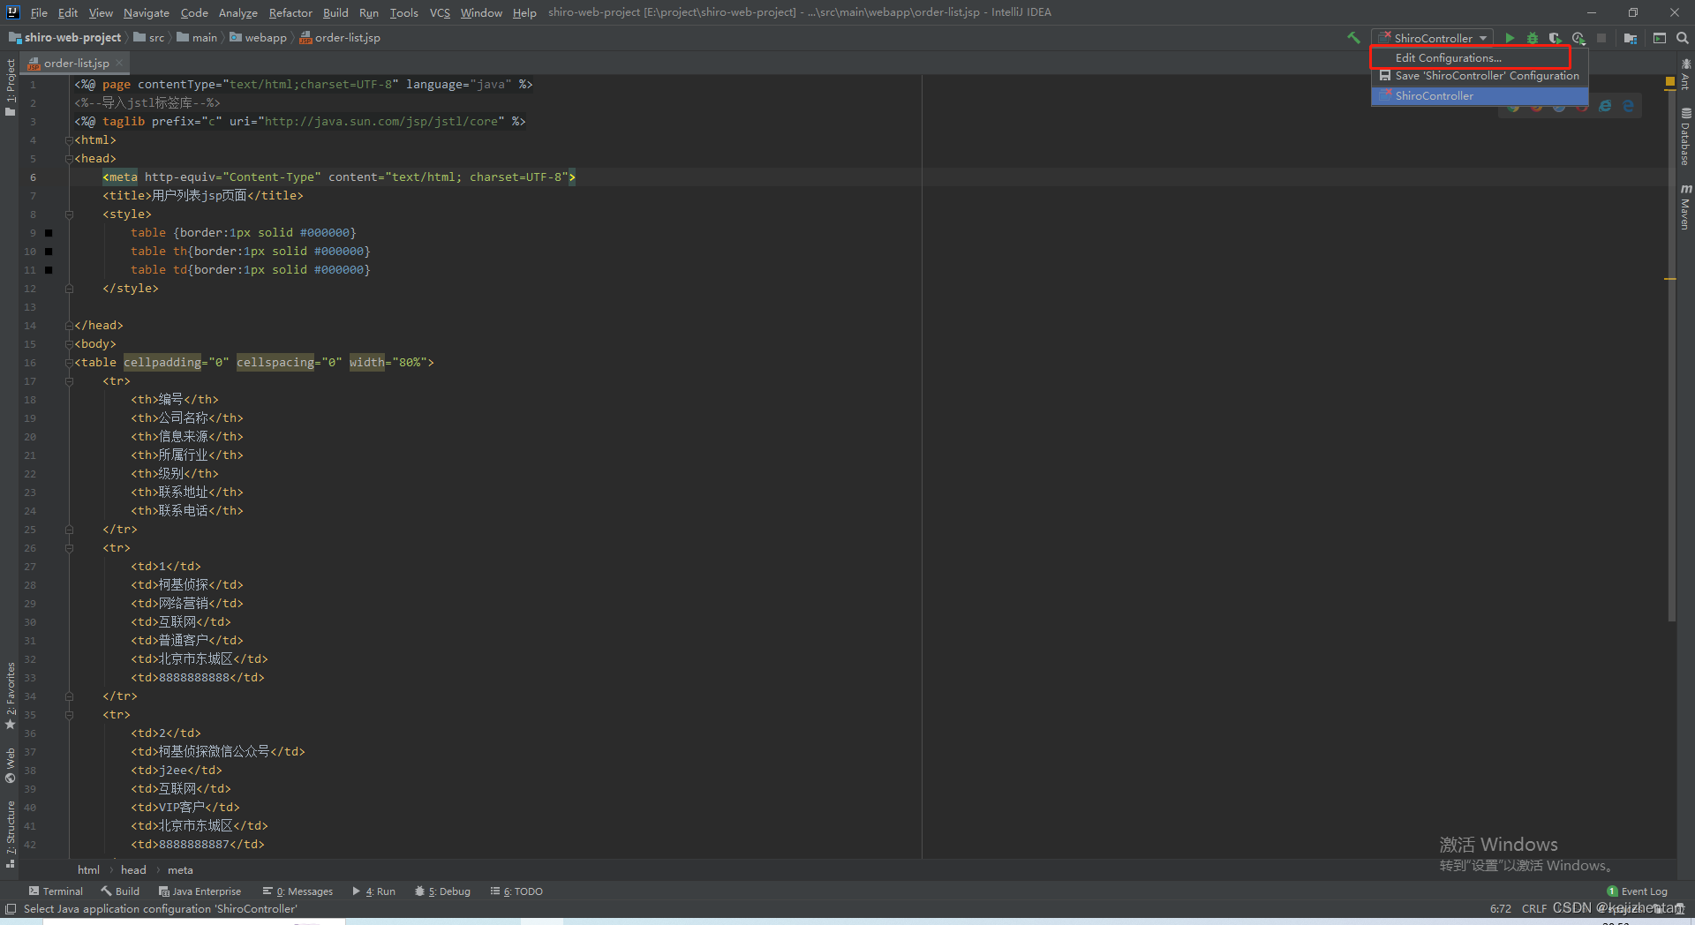Preview the page in the Edge browser
The image size is (1695, 925).
coord(1628,106)
